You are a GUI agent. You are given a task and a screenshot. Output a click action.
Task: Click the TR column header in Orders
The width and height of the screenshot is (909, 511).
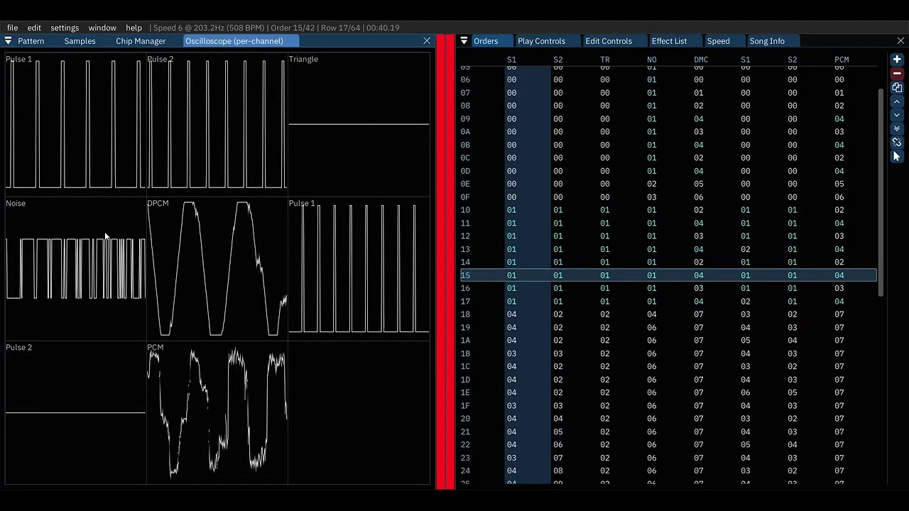tap(605, 60)
